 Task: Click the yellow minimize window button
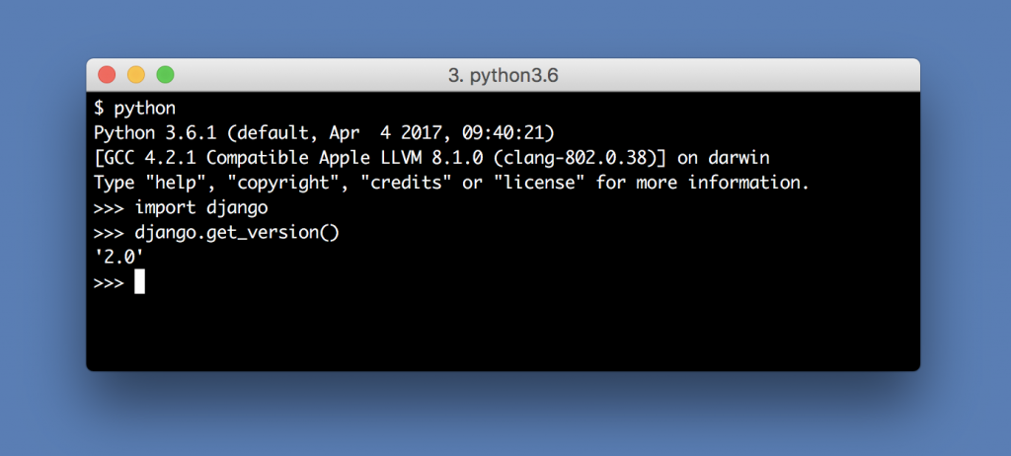[x=136, y=75]
